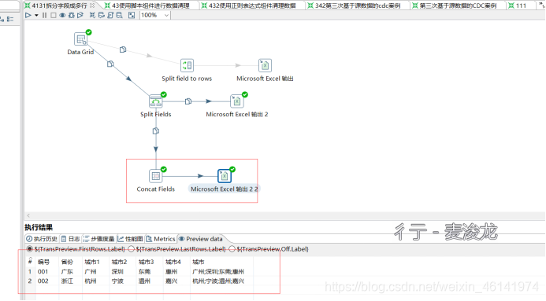Run the transformation with the play icon
546x301 pixels.
(28, 15)
